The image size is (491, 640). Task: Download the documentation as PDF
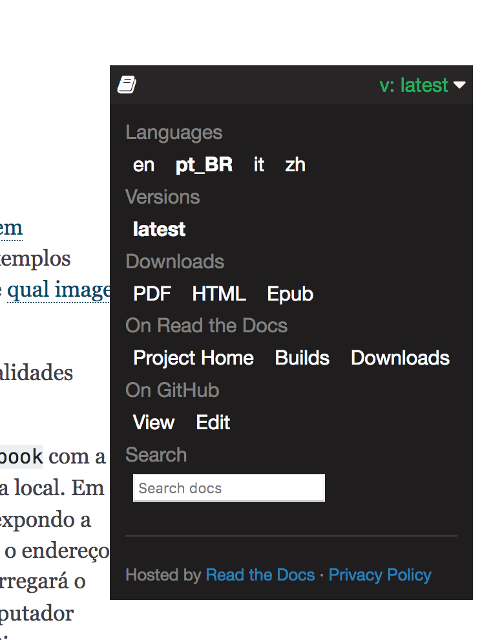152,294
